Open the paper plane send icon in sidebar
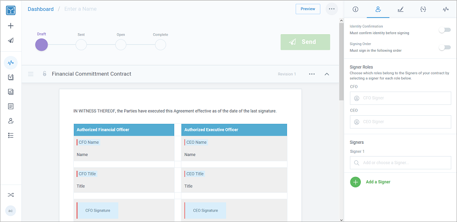The height and width of the screenshot is (222, 457). (11, 40)
